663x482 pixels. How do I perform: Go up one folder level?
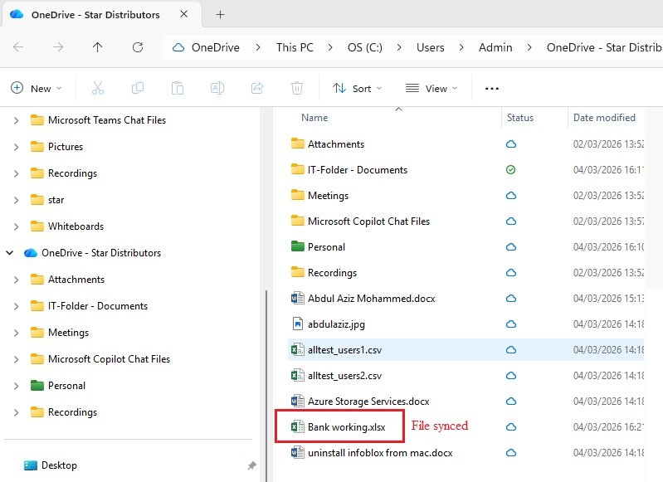98,47
